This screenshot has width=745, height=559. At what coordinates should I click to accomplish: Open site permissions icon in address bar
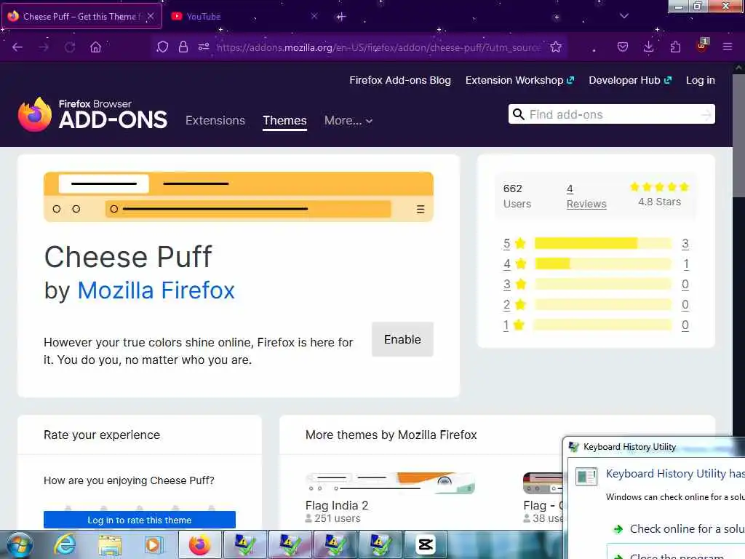204,47
